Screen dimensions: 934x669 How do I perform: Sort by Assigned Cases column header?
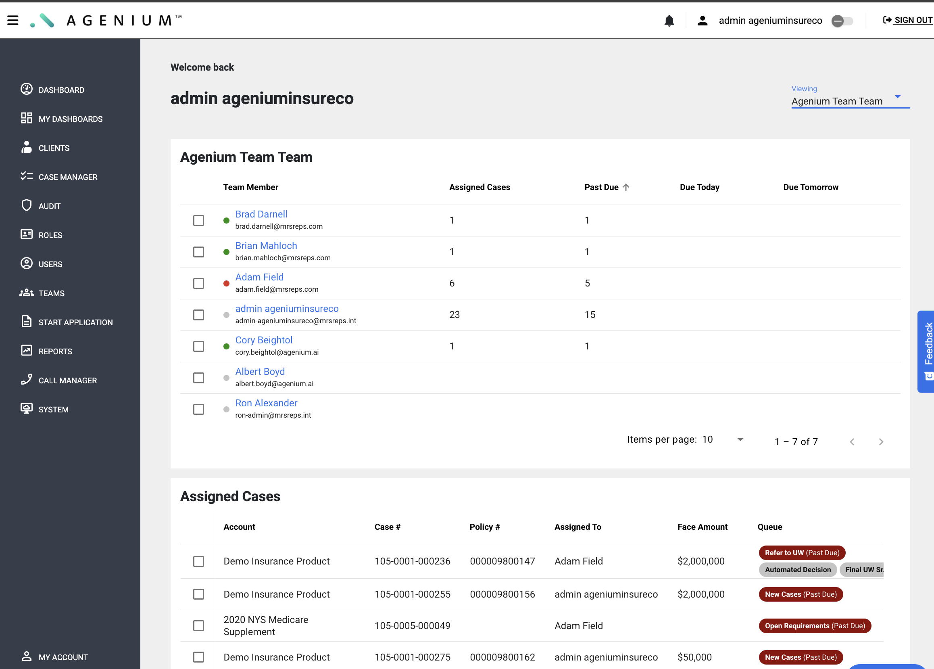pyautogui.click(x=480, y=188)
